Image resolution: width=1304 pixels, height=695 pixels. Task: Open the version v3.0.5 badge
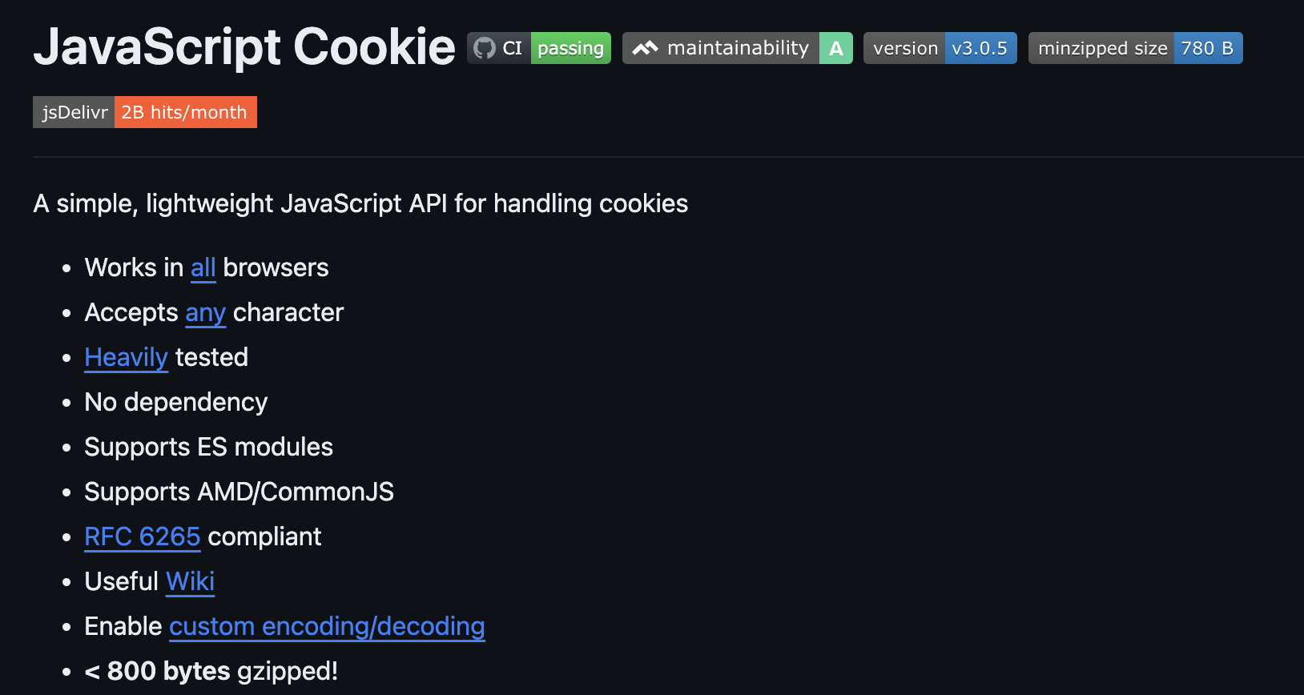coord(940,48)
